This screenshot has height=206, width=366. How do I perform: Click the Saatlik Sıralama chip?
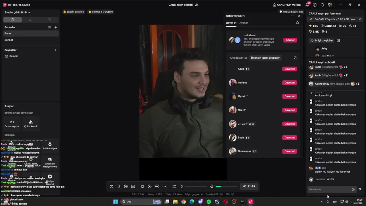coord(73,12)
